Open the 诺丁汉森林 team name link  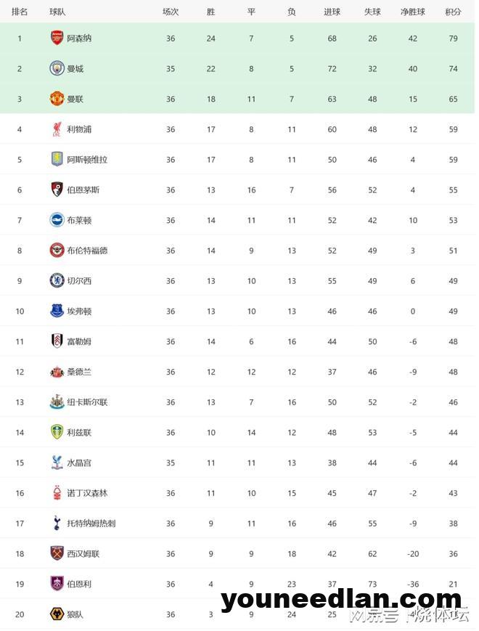87,493
